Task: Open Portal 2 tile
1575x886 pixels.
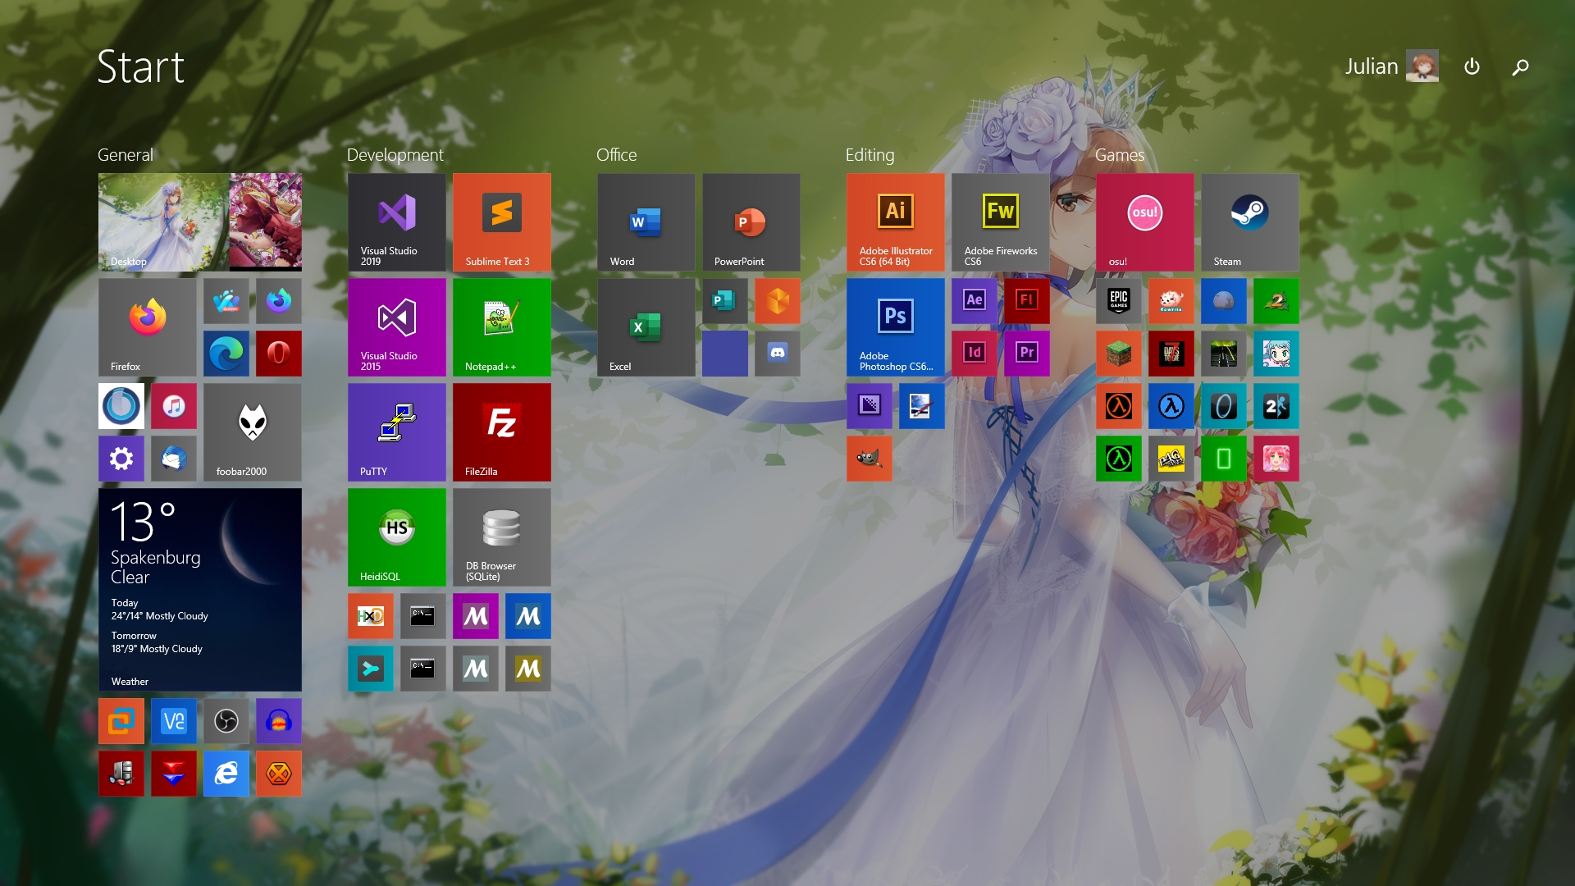Action: 1276,406
